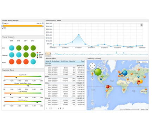Sort by Quantity column header
The width and height of the screenshot is (152, 130).
point(72,61)
